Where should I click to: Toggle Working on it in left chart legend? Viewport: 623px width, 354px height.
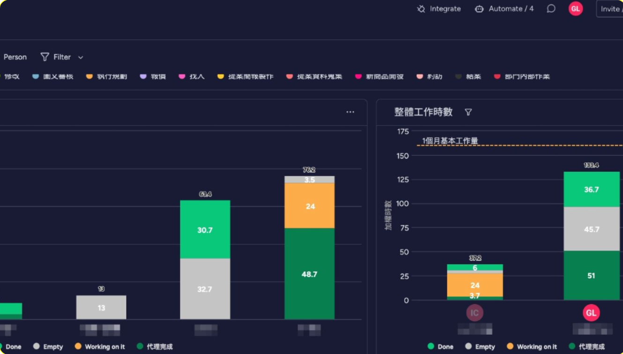(100, 347)
